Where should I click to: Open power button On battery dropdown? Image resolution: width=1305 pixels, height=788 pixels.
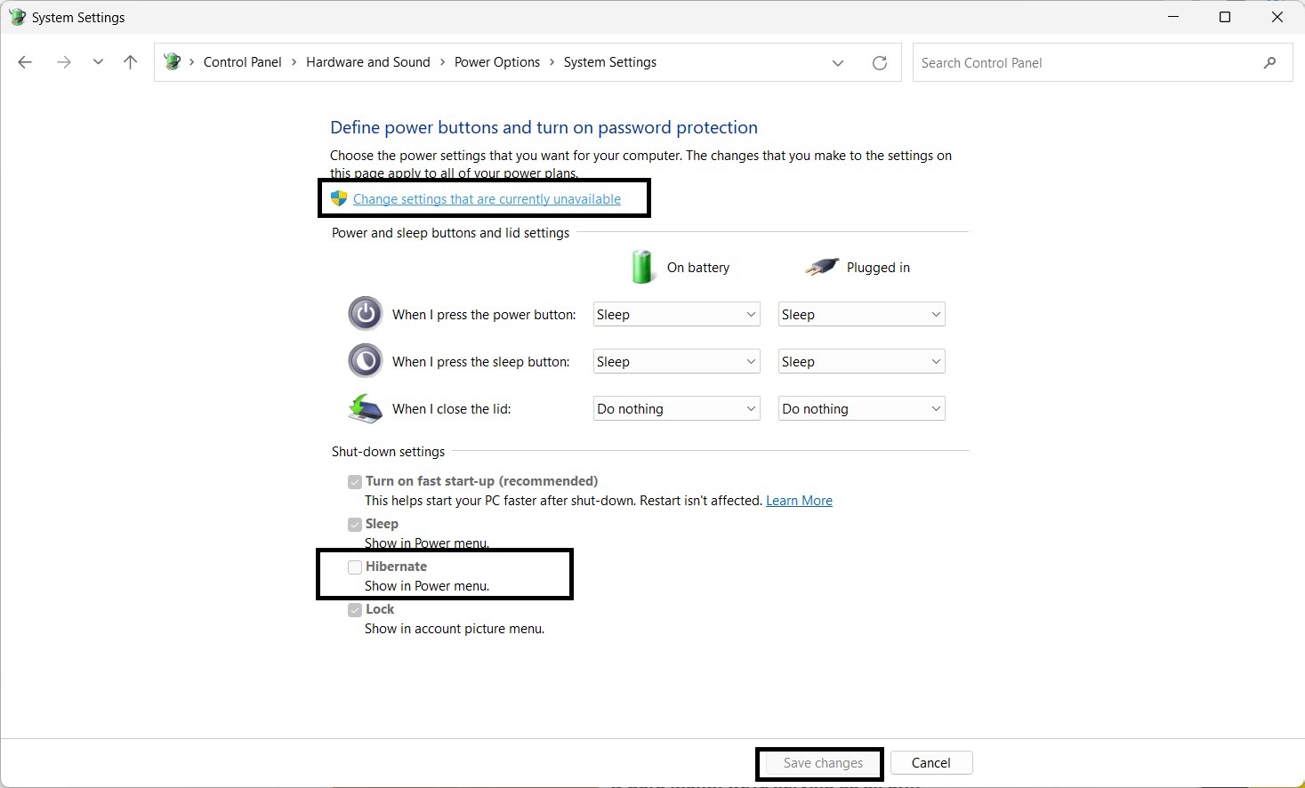[676, 315]
